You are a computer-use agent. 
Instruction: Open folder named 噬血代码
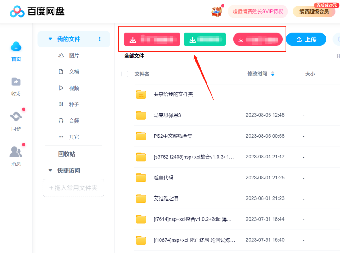coord(163,178)
